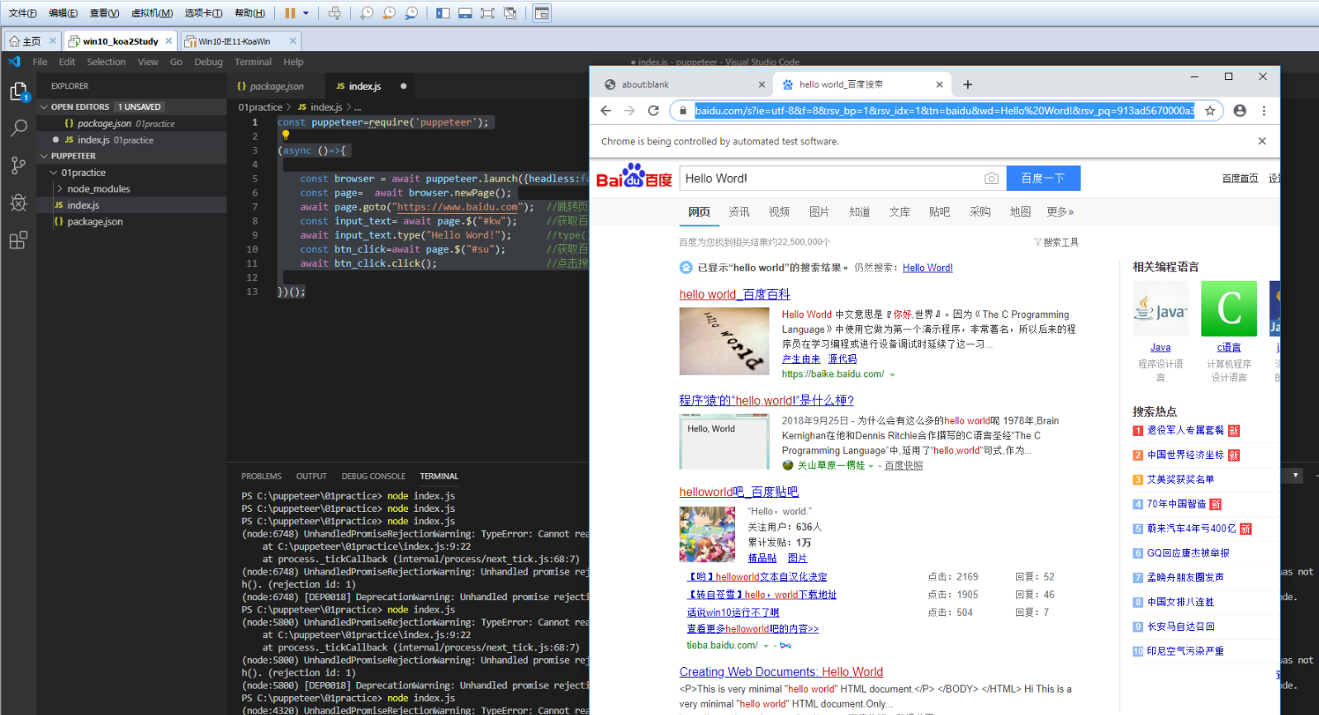Viewport: 1319px width, 715px height.
Task: Open a new Chrome tab
Action: [x=967, y=84]
